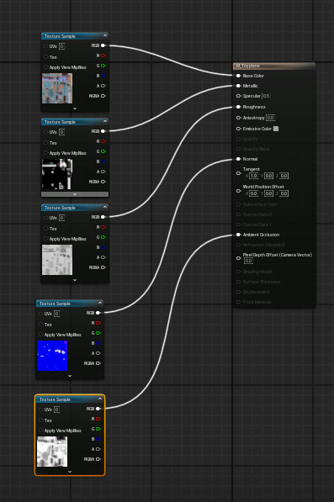Click the Tangent X value field
This screenshot has height=502, width=334.
click(253, 176)
